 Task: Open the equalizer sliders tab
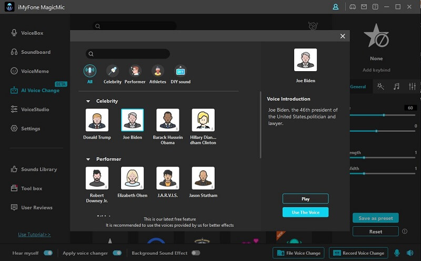coord(412,86)
